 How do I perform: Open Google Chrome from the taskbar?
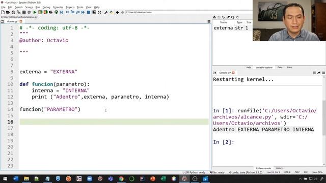tap(121, 179)
